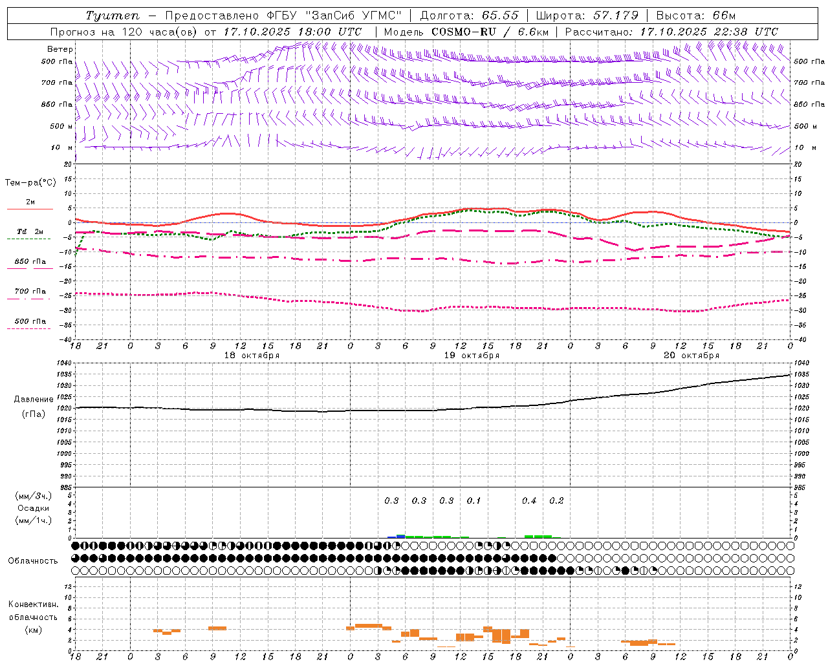The width and height of the screenshot is (828, 662).
Task: Click the (гПа) pressure unit label
Action: point(34,414)
